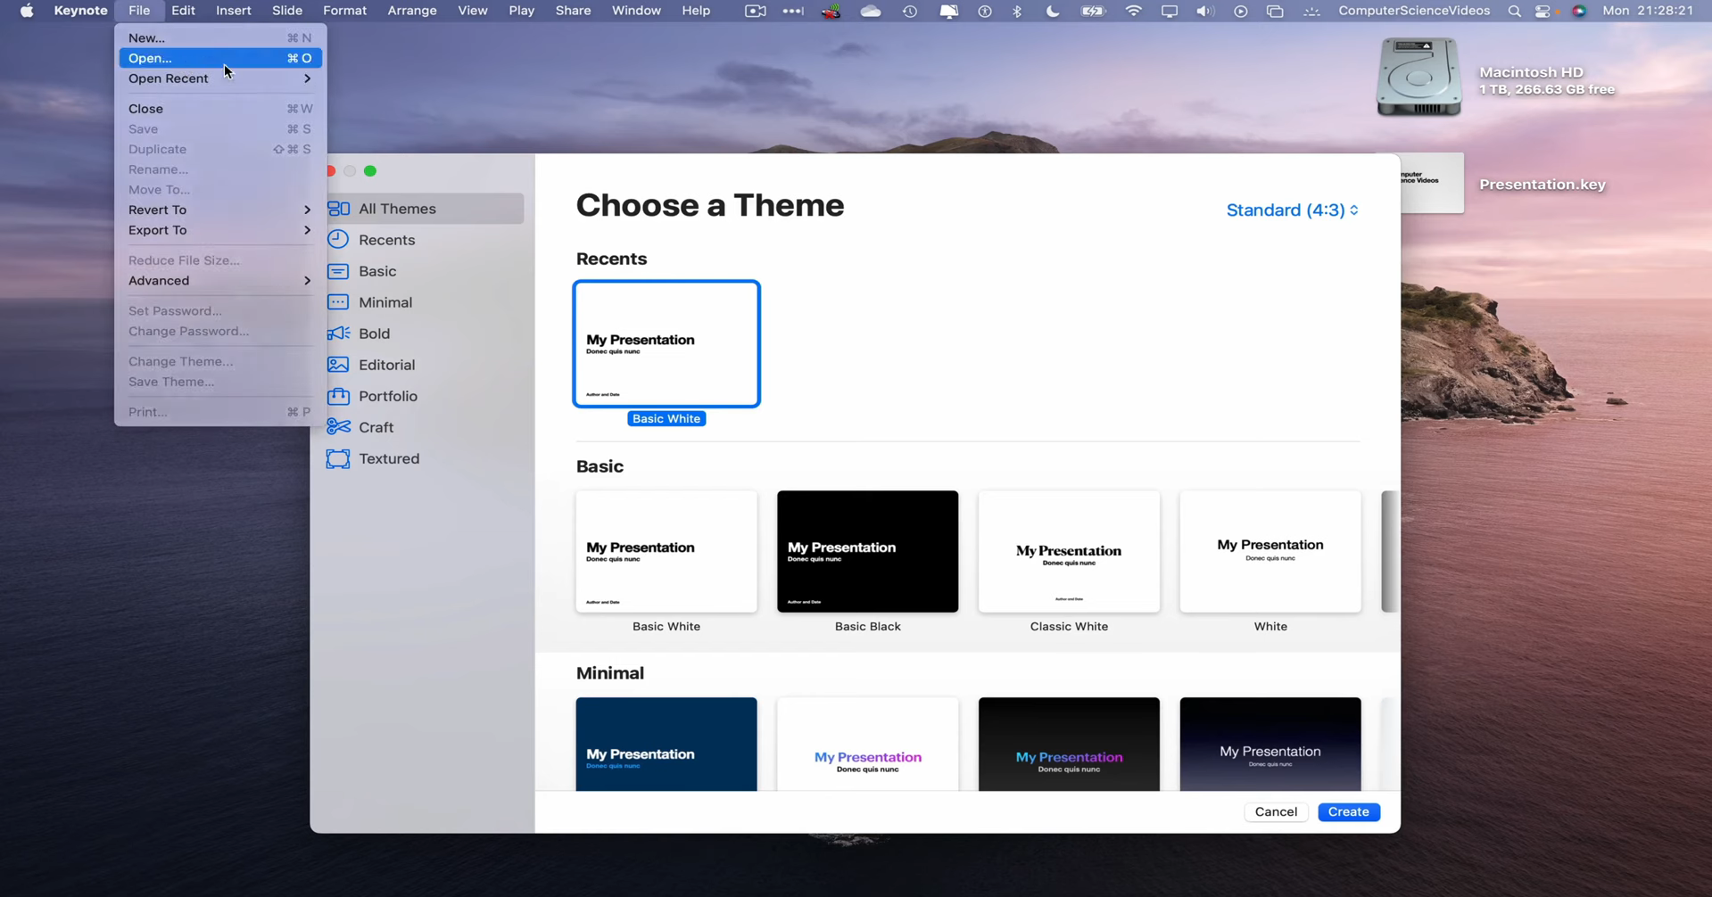Open the Format menu
Image resolution: width=1712 pixels, height=897 pixels.
click(344, 11)
